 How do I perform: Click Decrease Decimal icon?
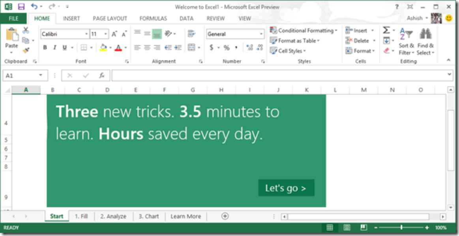[260, 48]
